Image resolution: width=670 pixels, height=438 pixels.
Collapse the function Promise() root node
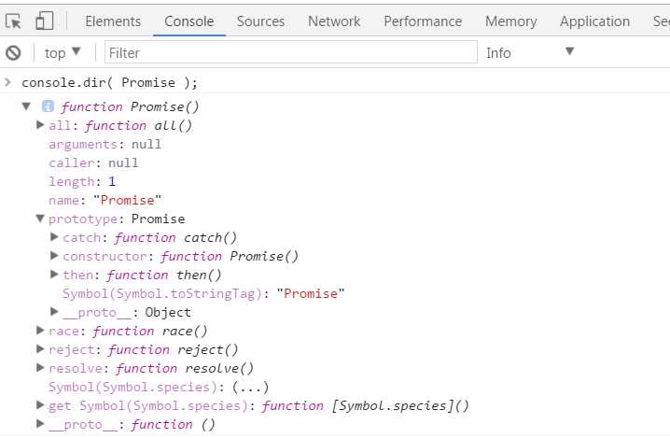pyautogui.click(x=26, y=106)
